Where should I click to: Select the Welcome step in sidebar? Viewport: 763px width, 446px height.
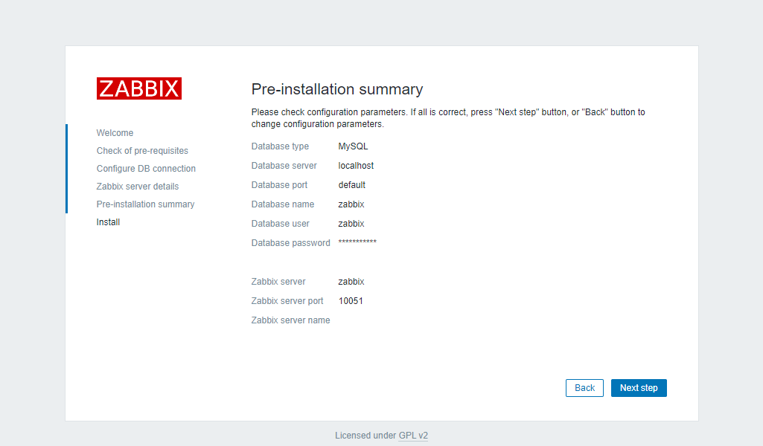pyautogui.click(x=115, y=132)
